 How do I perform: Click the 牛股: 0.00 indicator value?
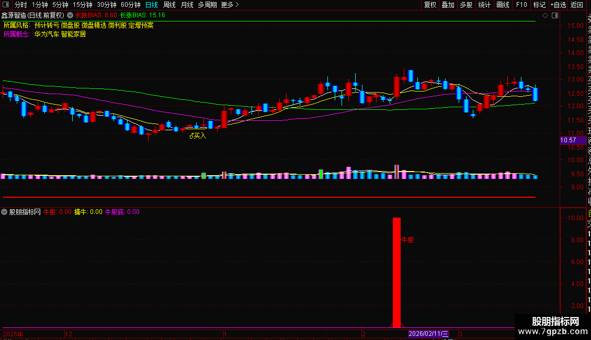point(58,212)
